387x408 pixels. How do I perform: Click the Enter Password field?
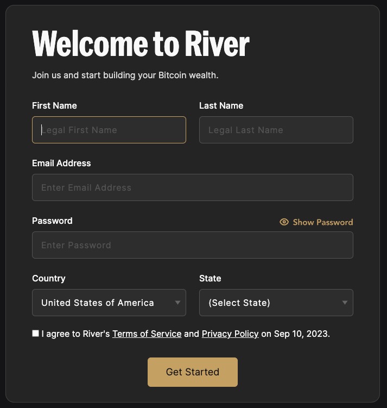(193, 245)
